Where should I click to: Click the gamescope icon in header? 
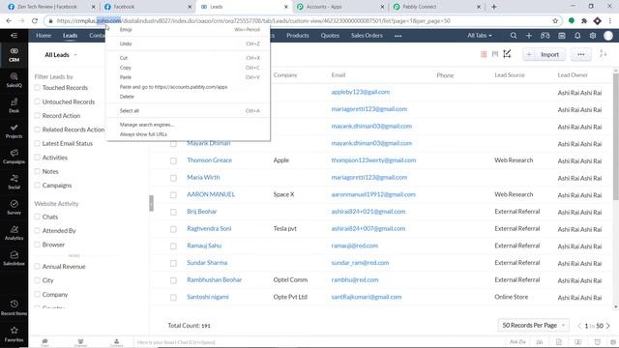(x=545, y=36)
